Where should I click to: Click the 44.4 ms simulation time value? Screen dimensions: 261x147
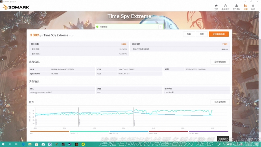click(x=224, y=49)
